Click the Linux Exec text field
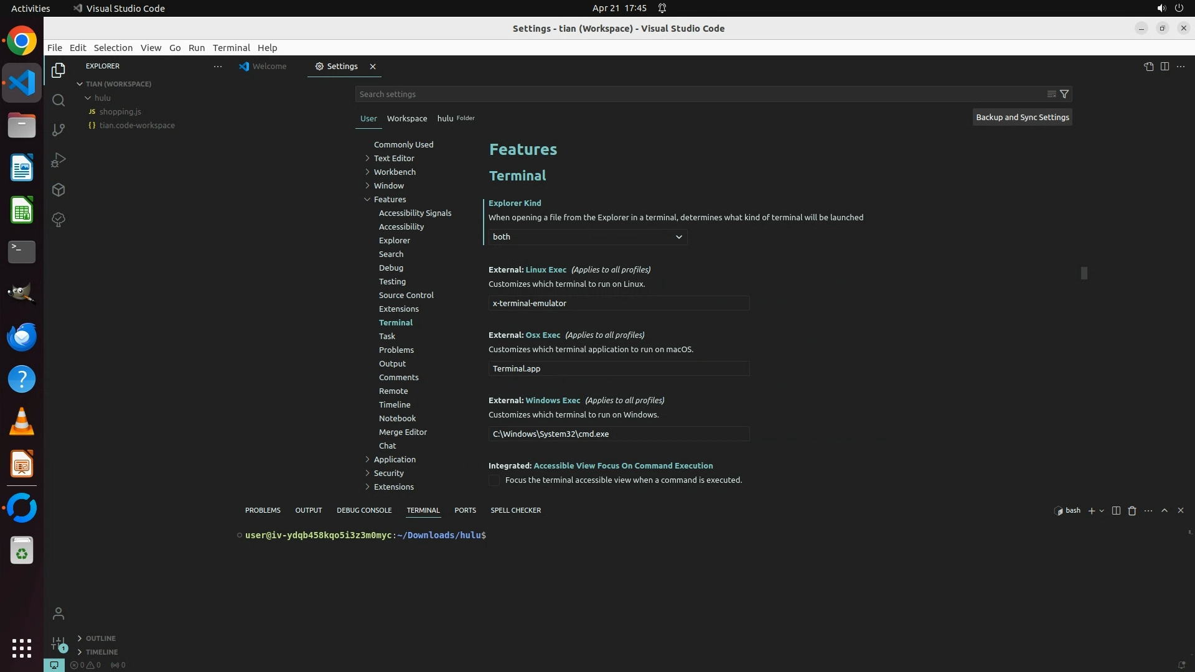 point(619,303)
